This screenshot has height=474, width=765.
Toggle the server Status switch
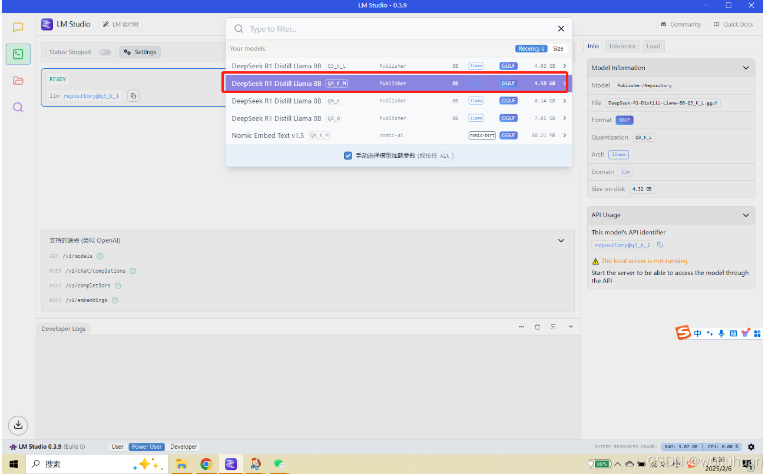point(105,52)
